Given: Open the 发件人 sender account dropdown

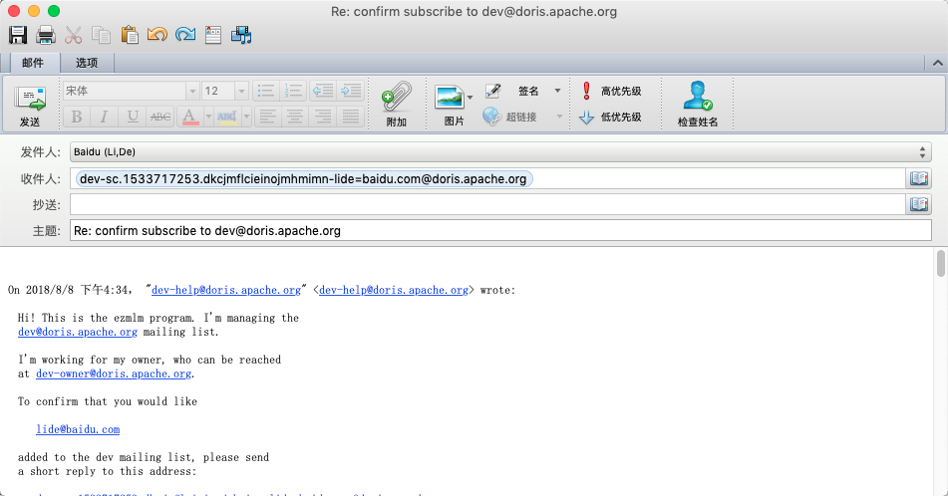Looking at the screenshot, I should tap(923, 152).
